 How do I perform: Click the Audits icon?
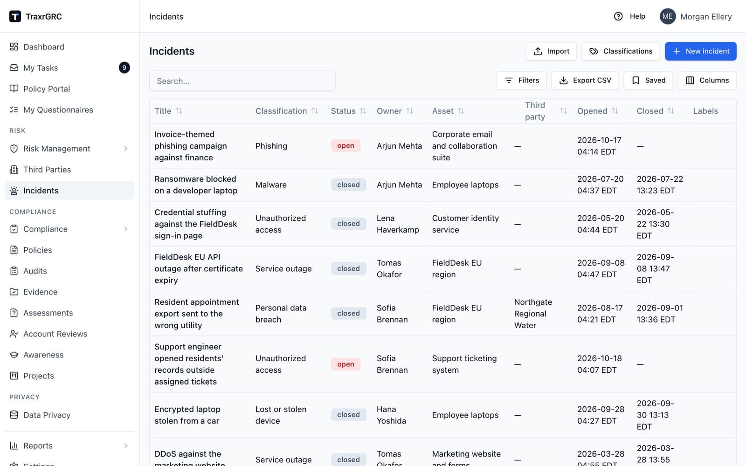14,271
